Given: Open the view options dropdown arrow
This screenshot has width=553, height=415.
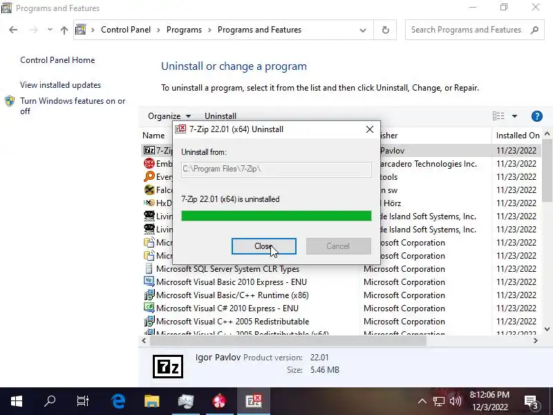Looking at the screenshot, I should [x=514, y=116].
